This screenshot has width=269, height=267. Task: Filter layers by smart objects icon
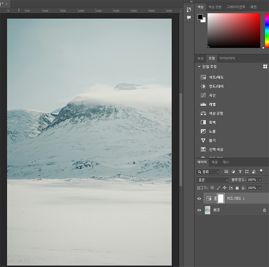click(x=254, y=171)
